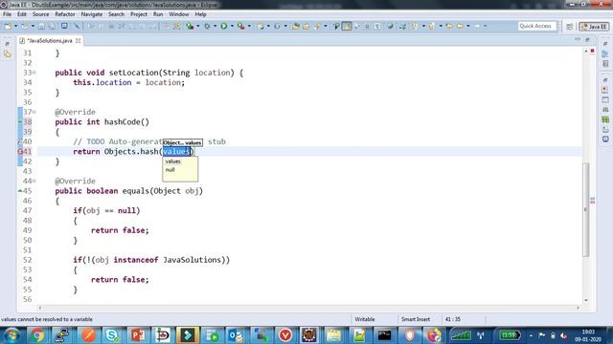This screenshot has height=344, width=613.
Task: Click the error marker on line 41
Action: click(20, 151)
